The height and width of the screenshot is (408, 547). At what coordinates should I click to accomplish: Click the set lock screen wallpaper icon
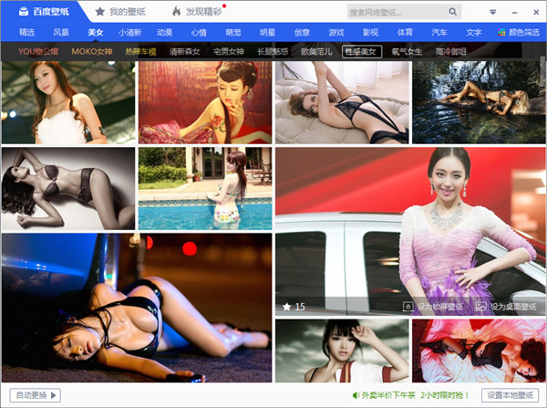[409, 308]
